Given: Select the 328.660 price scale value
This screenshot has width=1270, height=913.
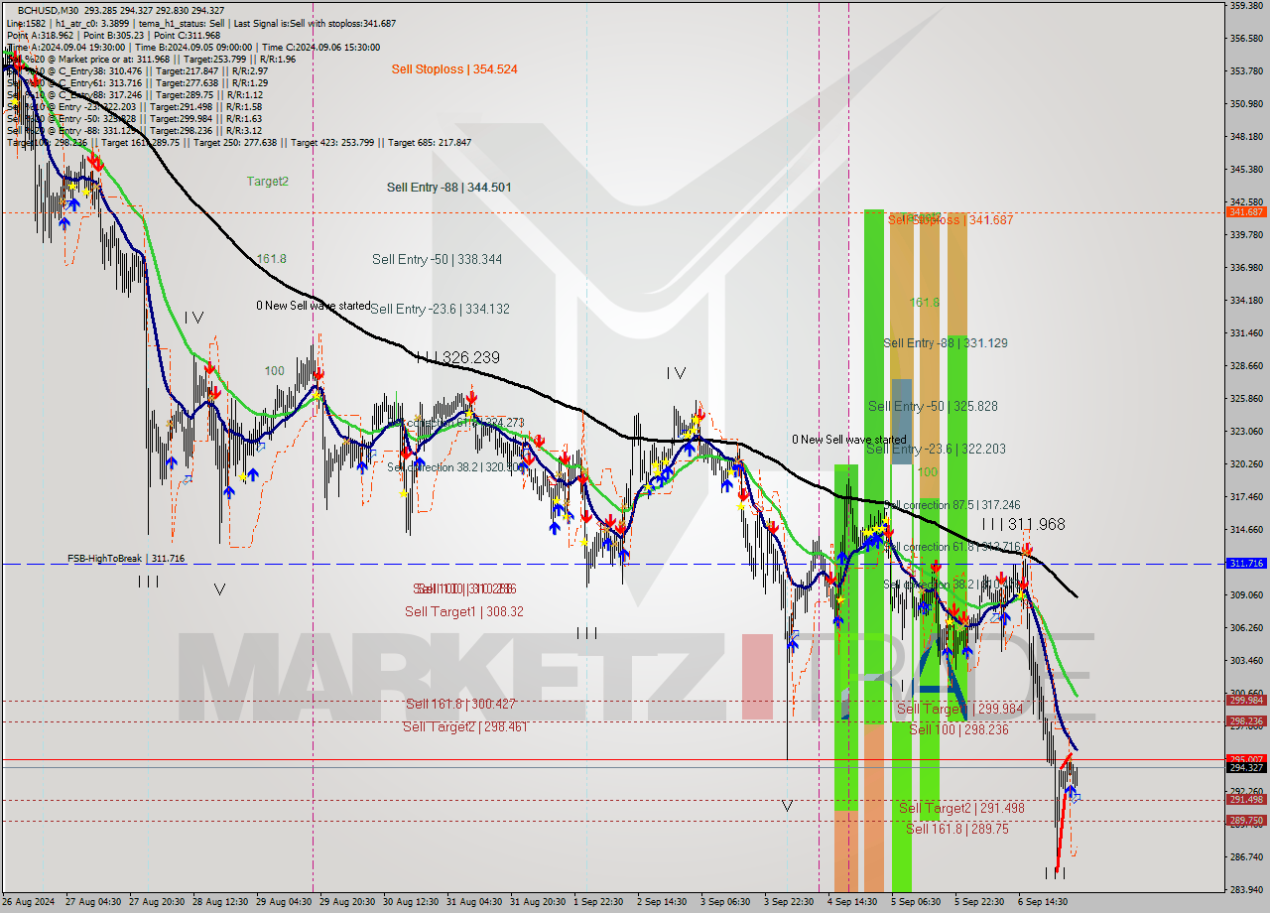Looking at the screenshot, I should tap(1246, 366).
